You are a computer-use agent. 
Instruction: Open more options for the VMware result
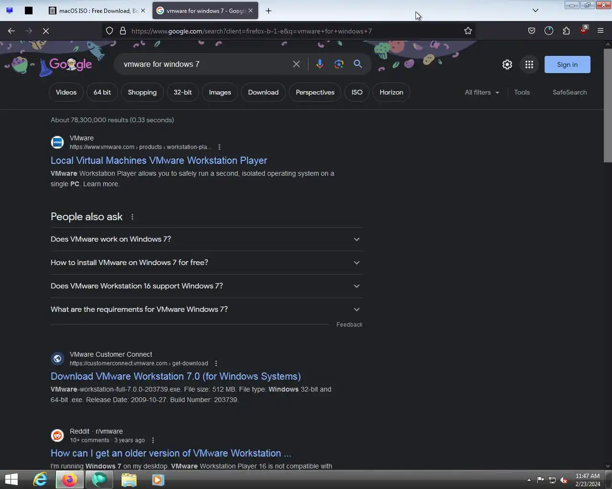(x=219, y=147)
